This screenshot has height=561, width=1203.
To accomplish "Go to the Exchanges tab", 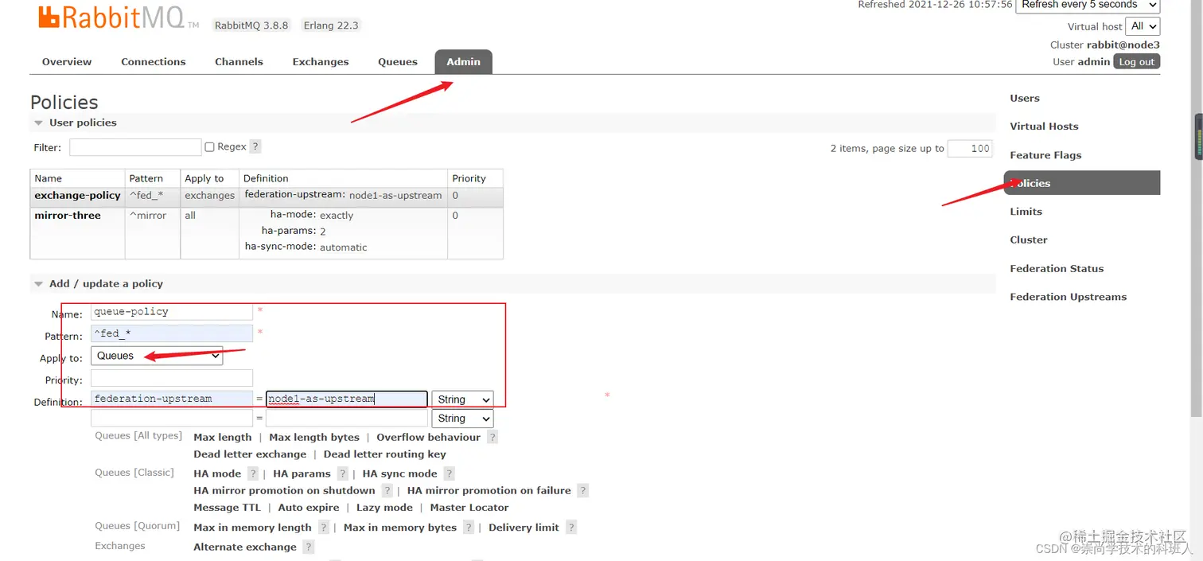I will (321, 61).
